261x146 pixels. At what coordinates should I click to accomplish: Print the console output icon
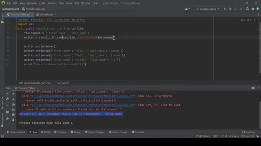point(13,115)
